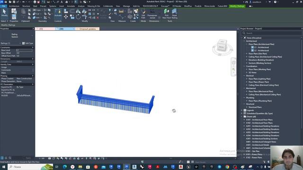
Task: Open the File menu tab
Action: pos(3,6)
